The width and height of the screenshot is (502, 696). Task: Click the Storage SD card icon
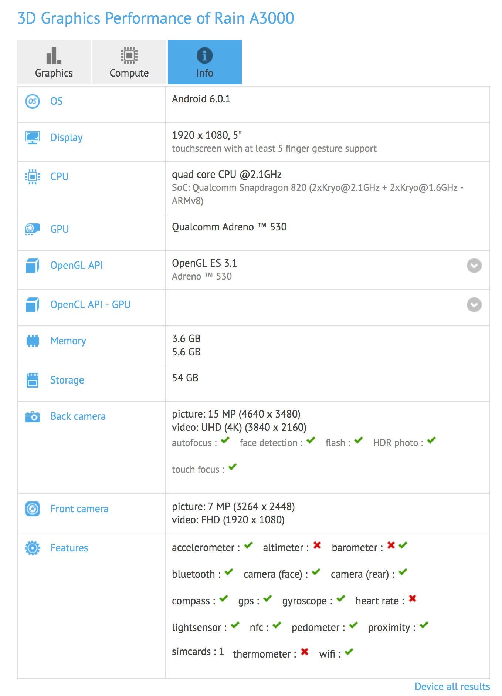pos(33,380)
